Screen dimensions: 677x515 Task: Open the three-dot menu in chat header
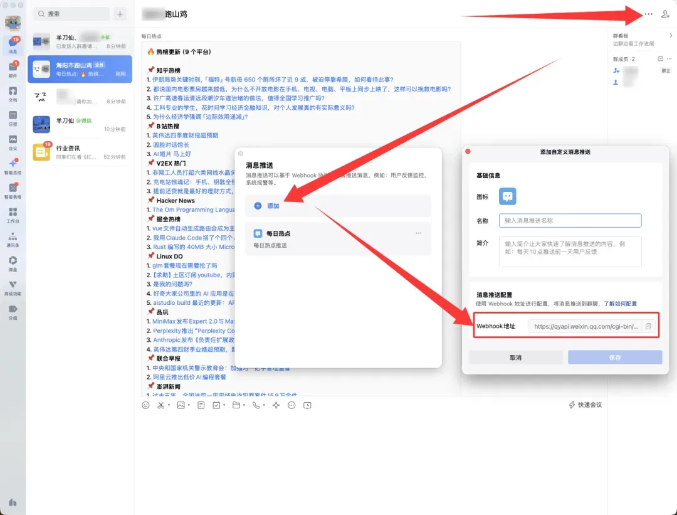[649, 14]
